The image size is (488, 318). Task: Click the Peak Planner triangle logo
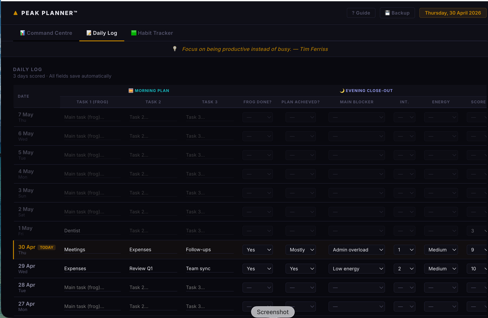(15, 13)
